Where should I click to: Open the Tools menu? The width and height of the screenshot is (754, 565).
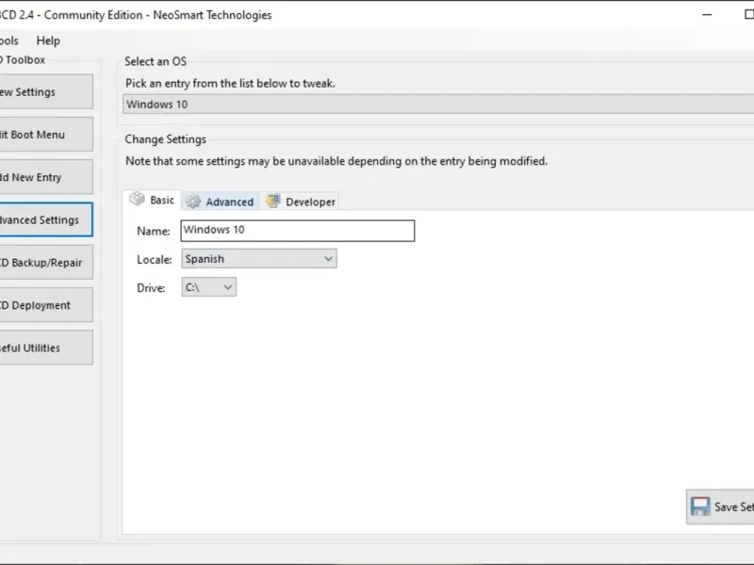click(8, 40)
